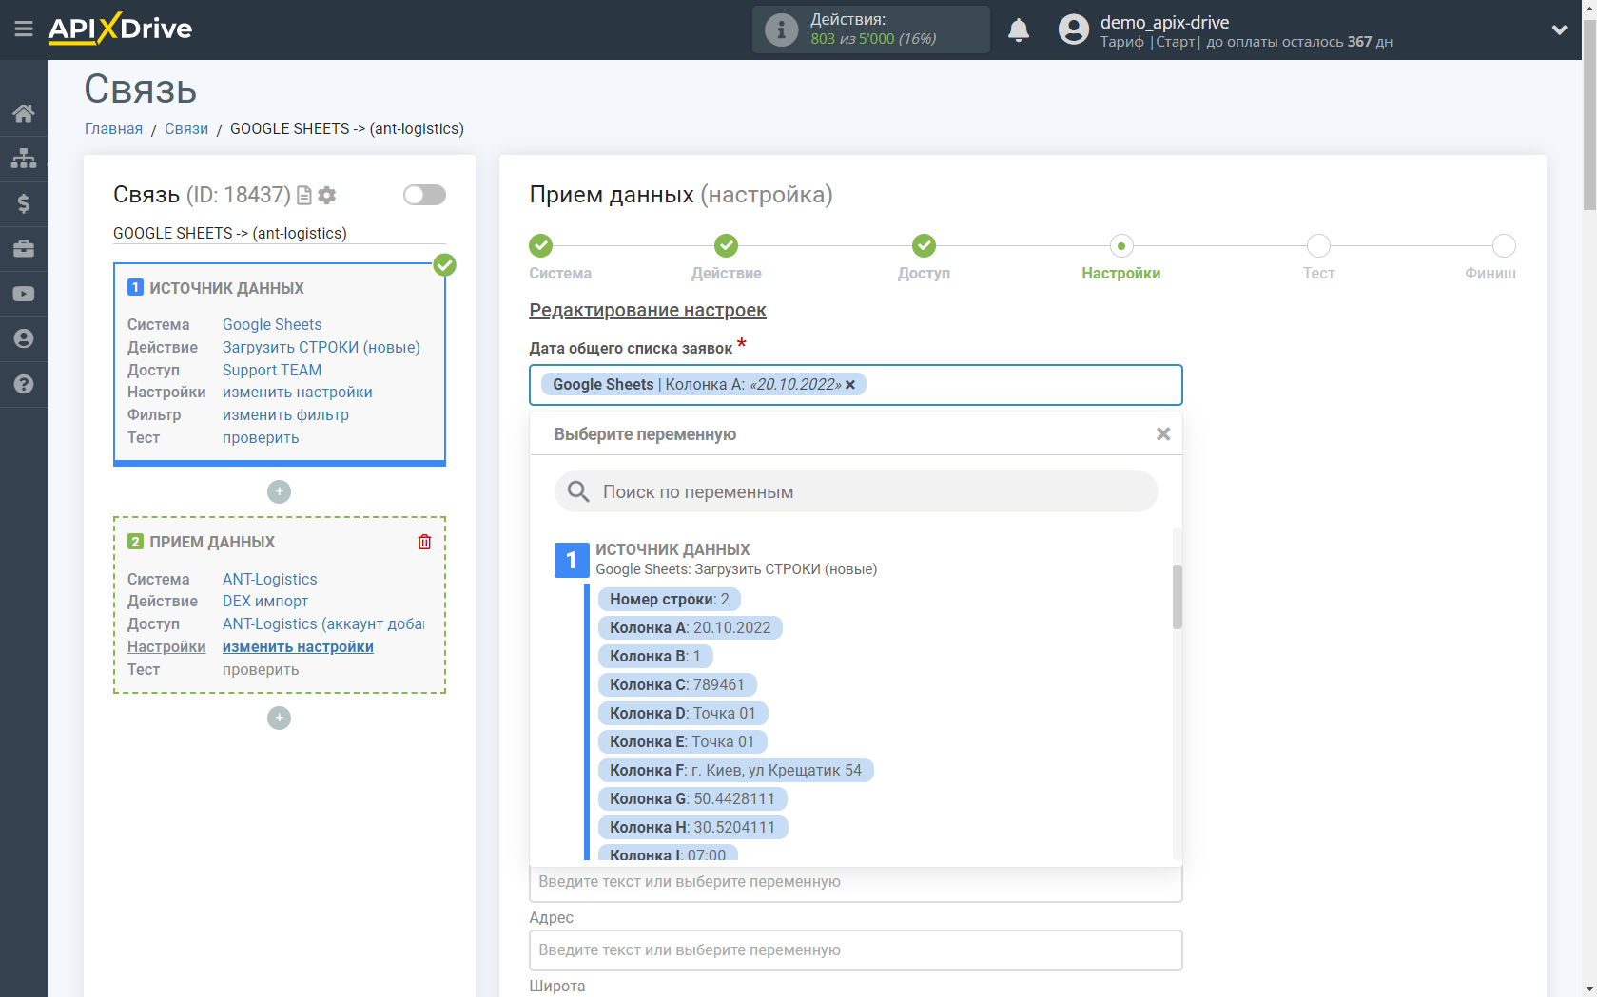Click the Действия 803 из 5'000 counter
This screenshot has height=997, width=1597.
pos(871,29)
